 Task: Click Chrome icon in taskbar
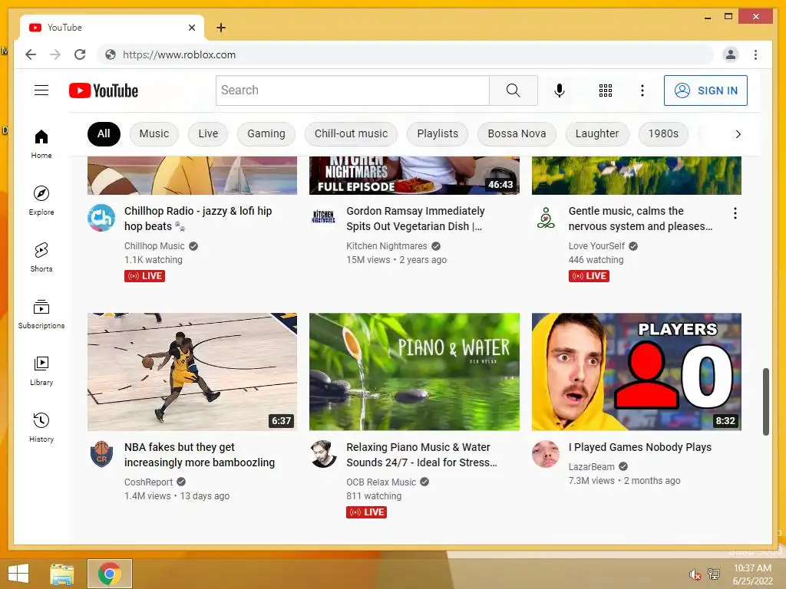coord(109,574)
